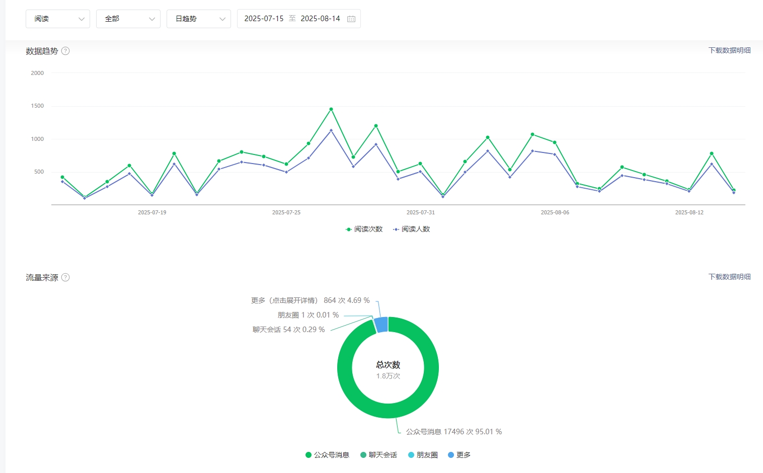Screen dimensions: 763x473
Task: Set end date 2025-08-14 field
Action: (320, 19)
